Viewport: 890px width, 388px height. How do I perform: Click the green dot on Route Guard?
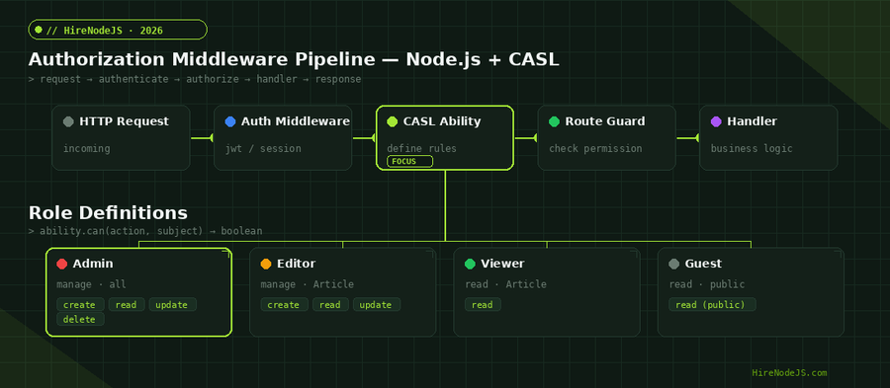pyautogui.click(x=554, y=121)
